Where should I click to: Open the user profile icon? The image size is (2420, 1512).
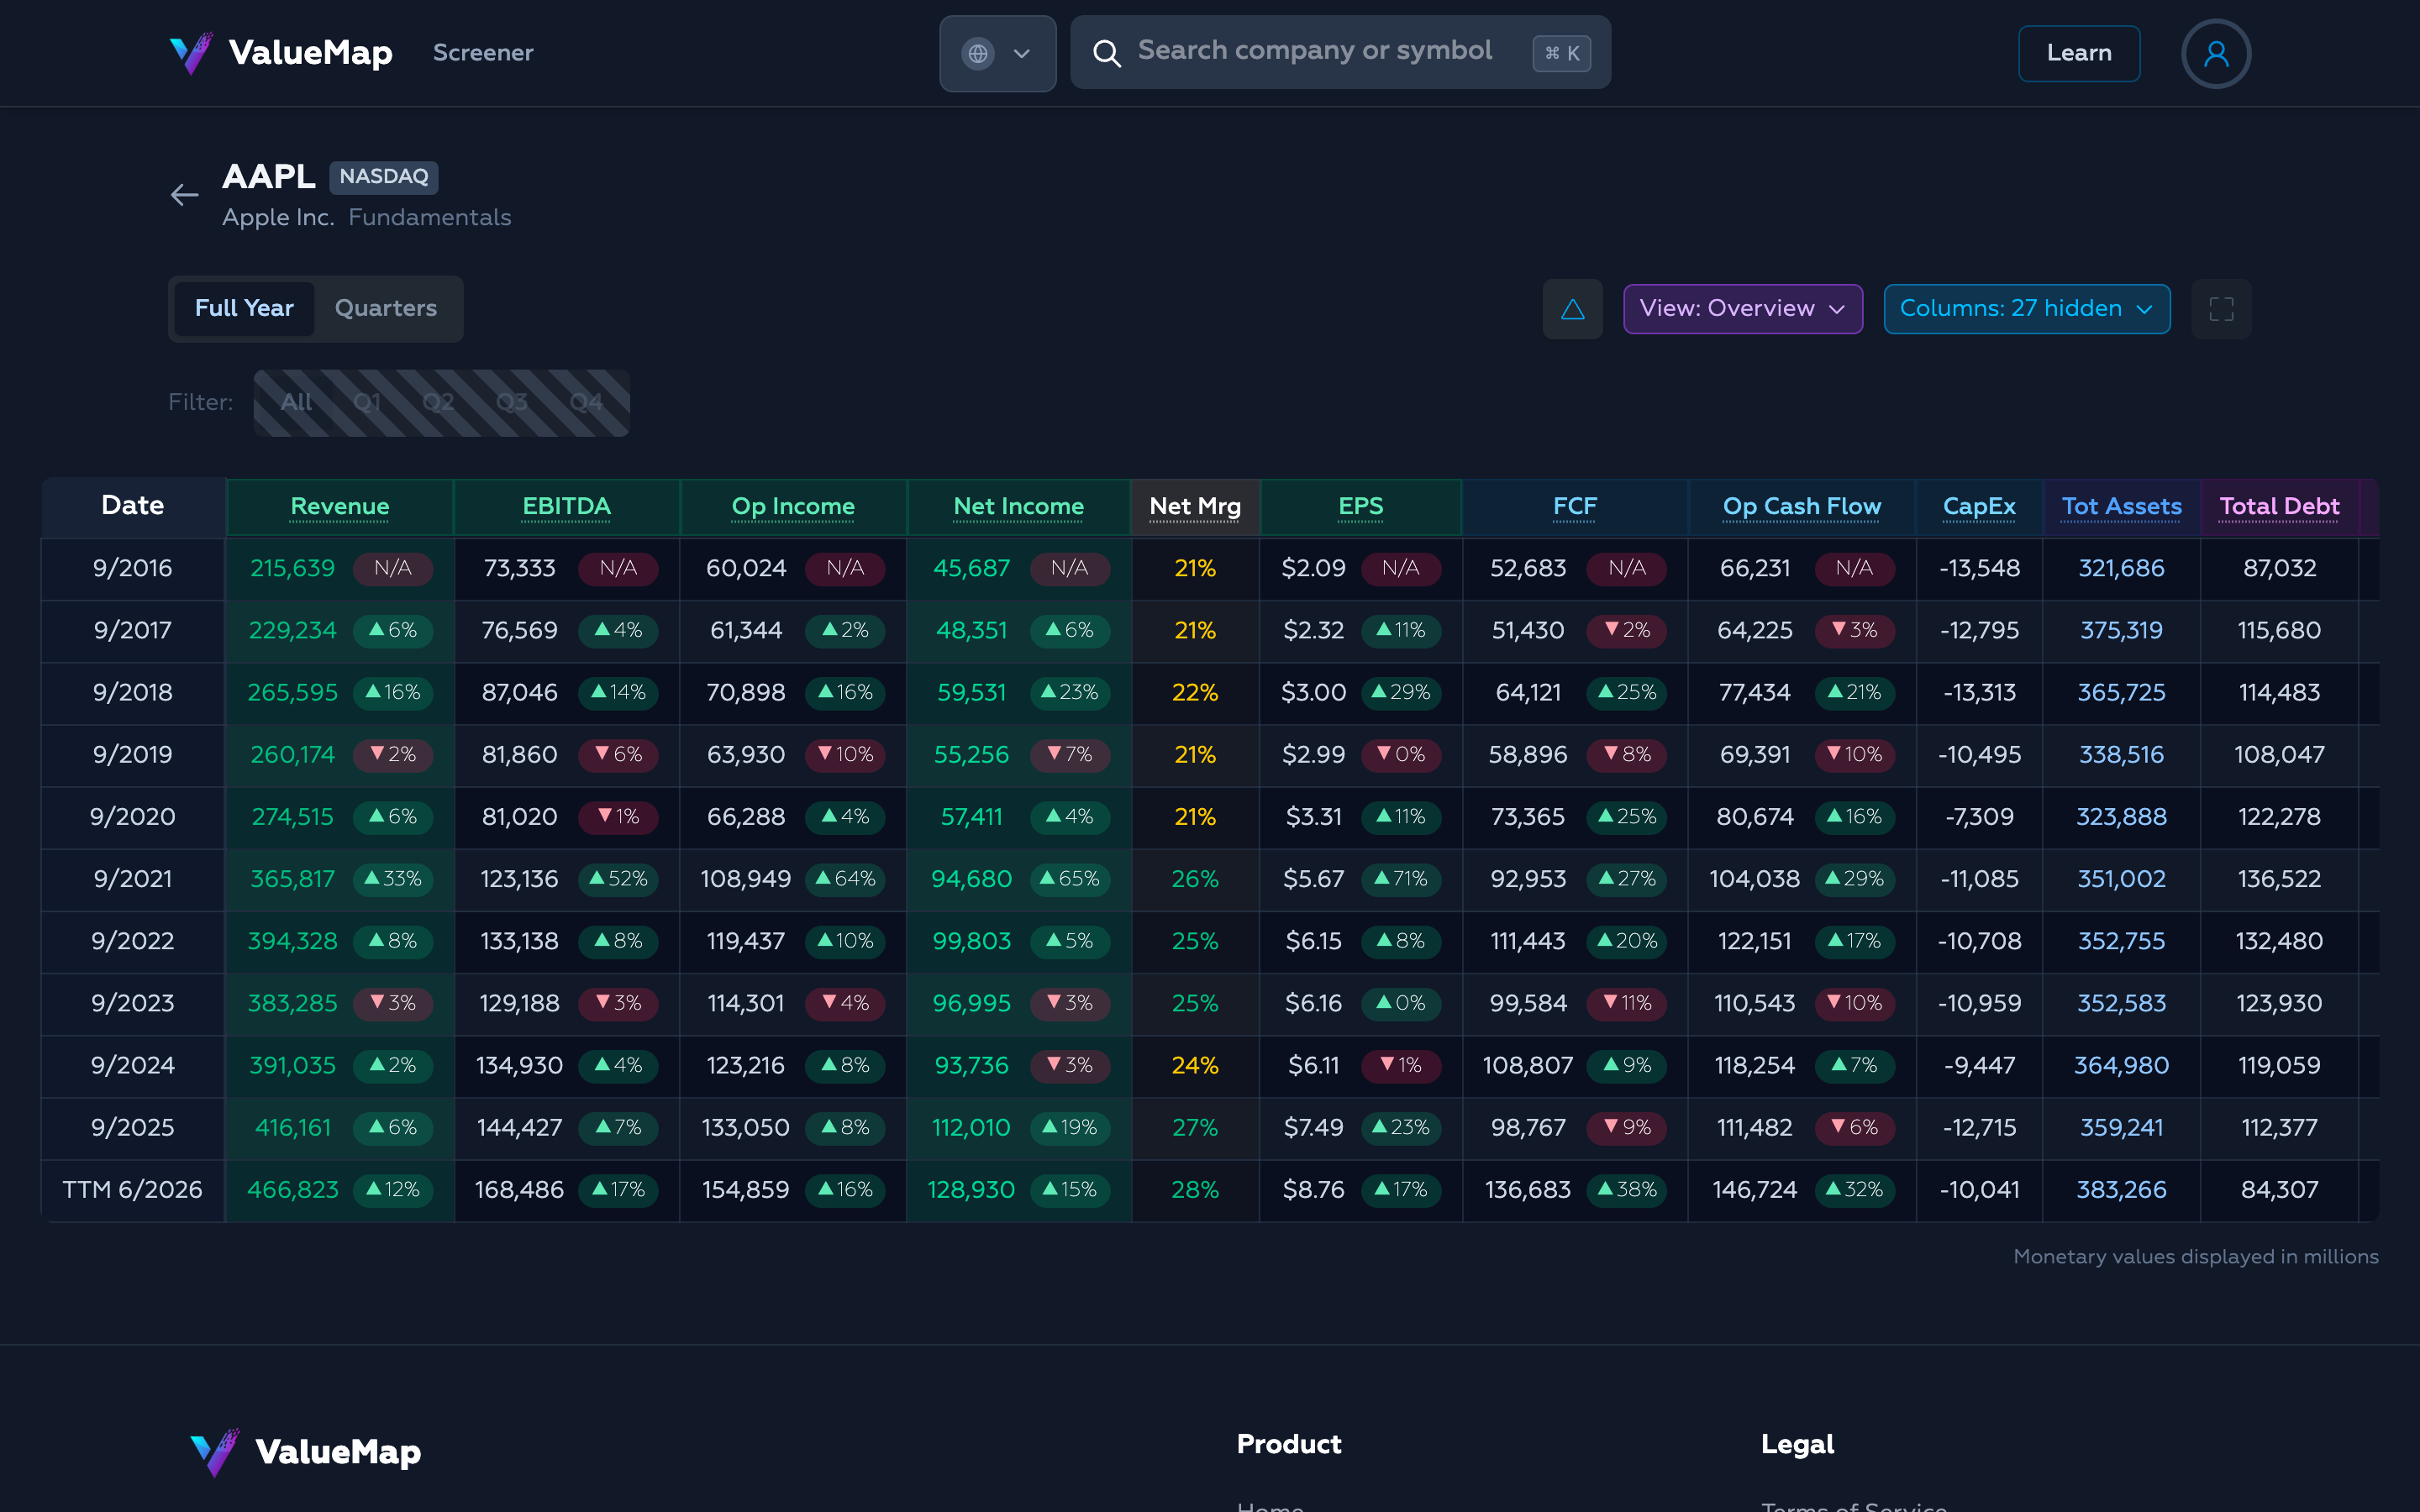pyautogui.click(x=2215, y=53)
